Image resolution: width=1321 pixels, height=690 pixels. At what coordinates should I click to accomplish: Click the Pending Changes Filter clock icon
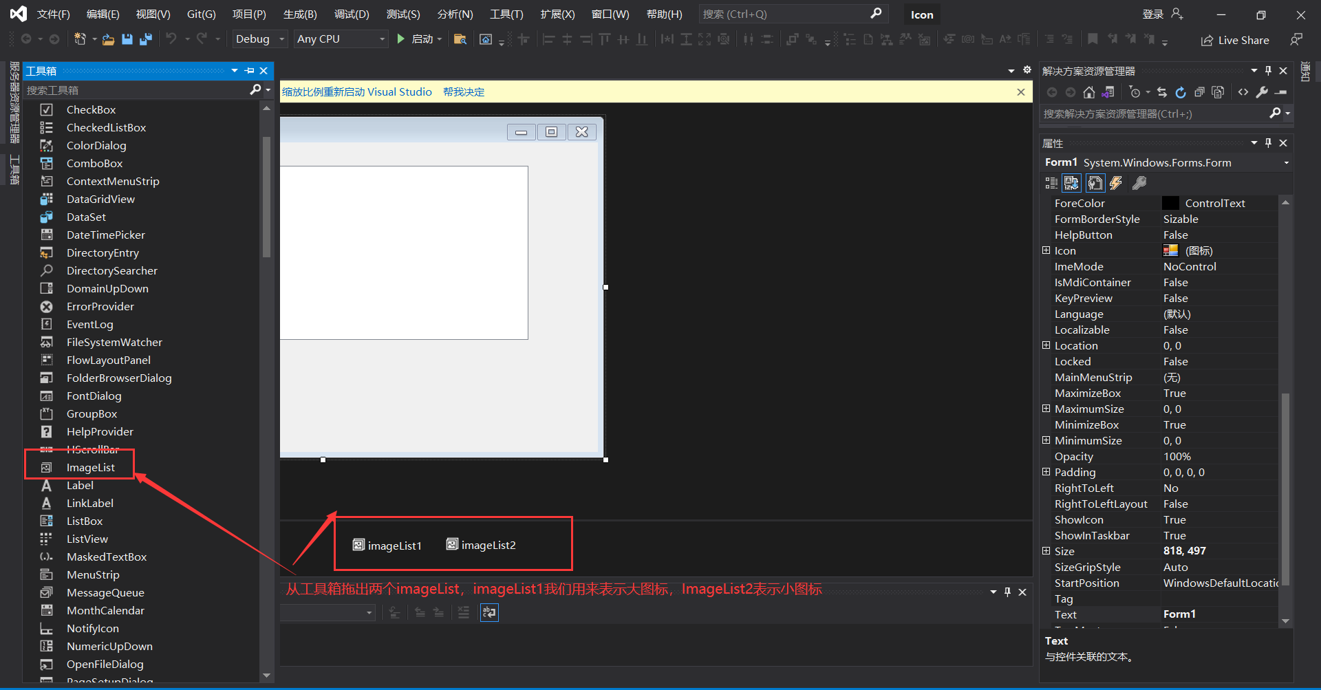click(x=1135, y=92)
